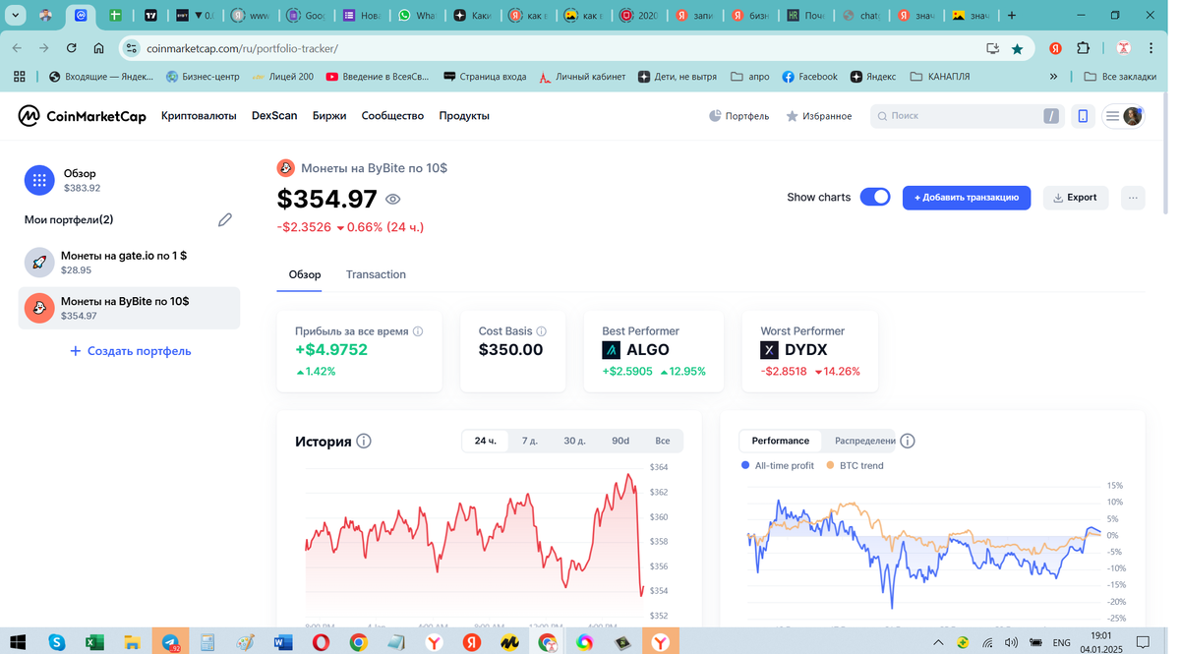Screen dimensions: 1180x654
Task: Click the CoinMarketCap logo
Action: [82, 116]
